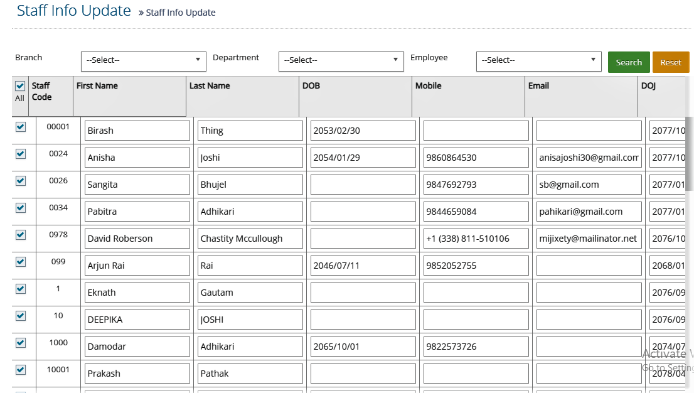This screenshot has height=393, width=694.
Task: Edit the DOB field showing 2046/07/11
Action: (363, 266)
